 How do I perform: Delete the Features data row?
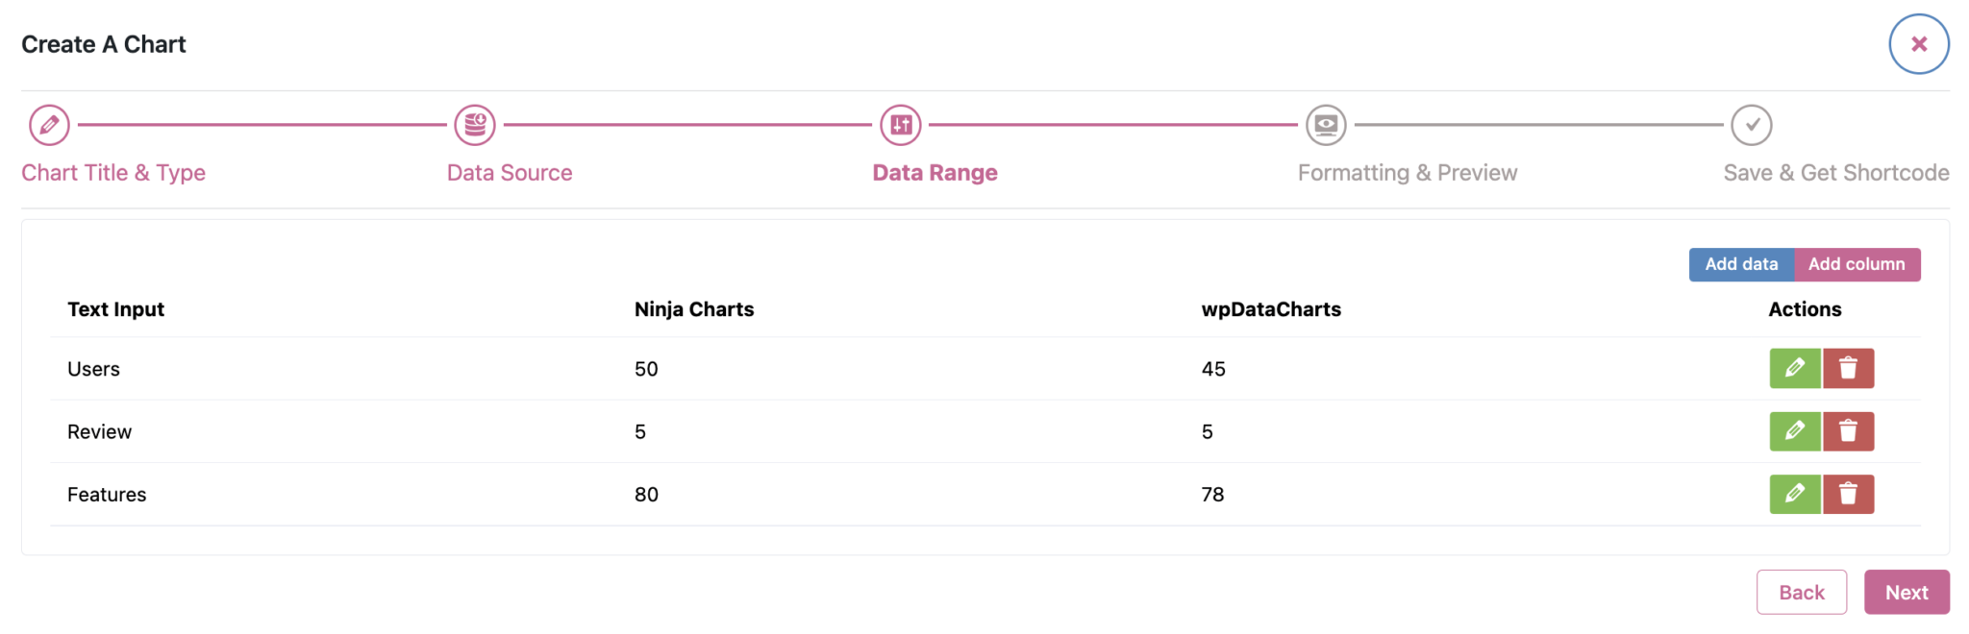1849,494
